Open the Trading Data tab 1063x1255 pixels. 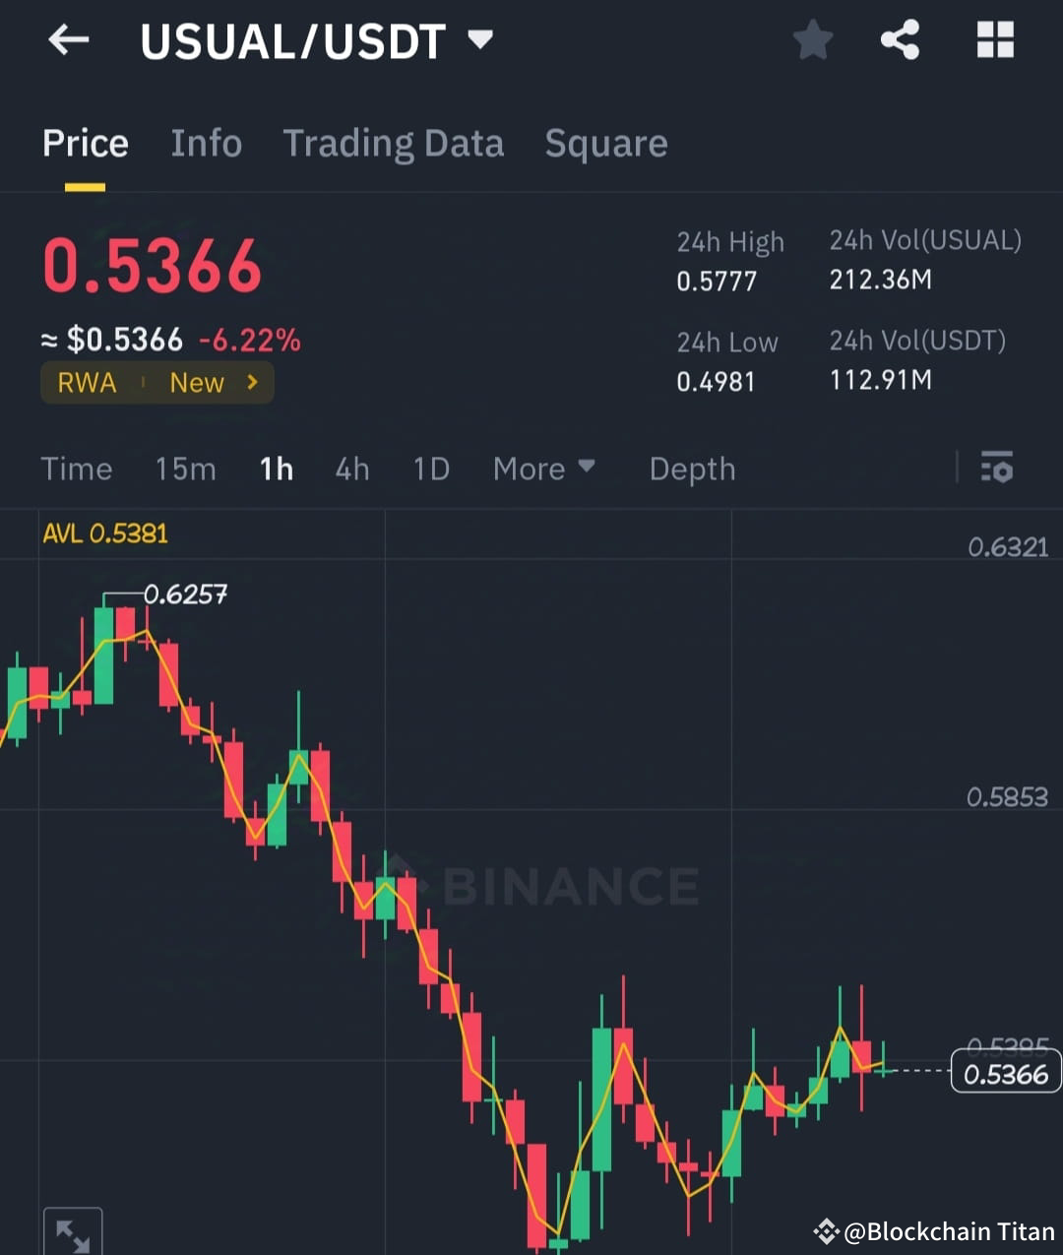394,143
